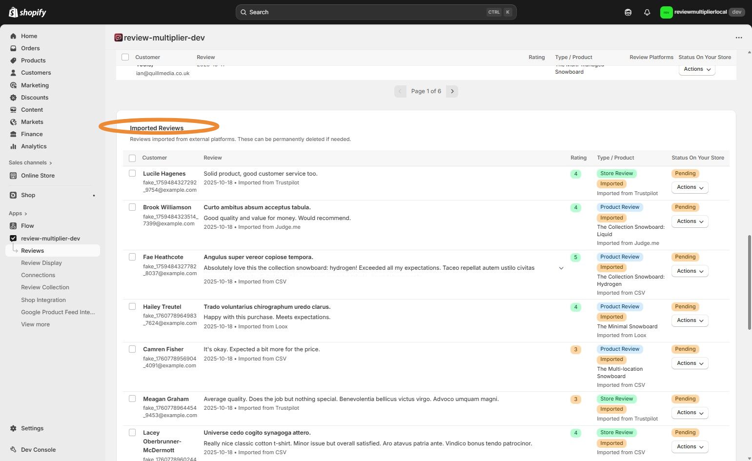Click the Shopify logo

coord(27,12)
